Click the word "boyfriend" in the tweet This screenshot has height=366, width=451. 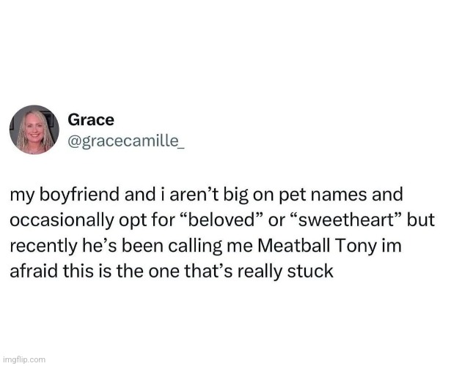78,195
